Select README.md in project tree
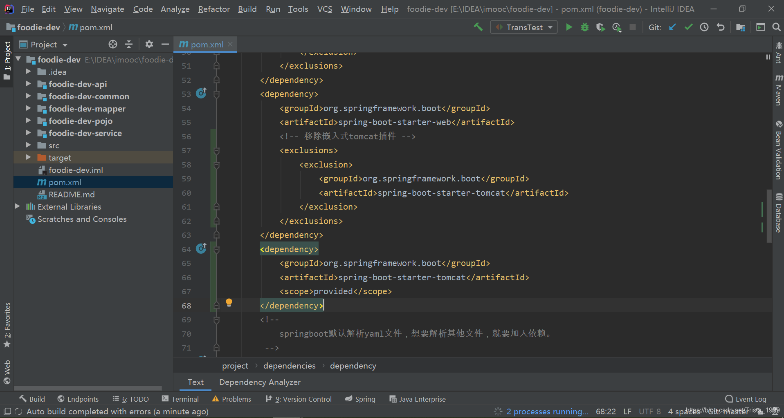Screen dimensions: 784x418 (x=72, y=194)
